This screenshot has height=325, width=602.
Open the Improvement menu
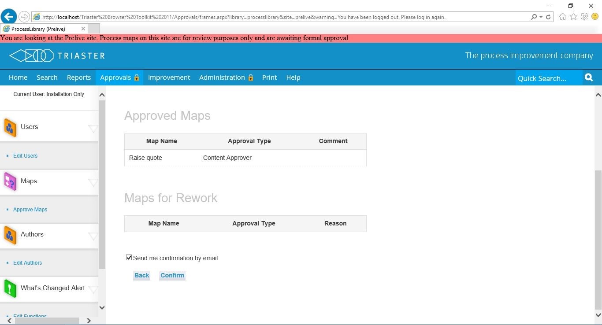169,77
